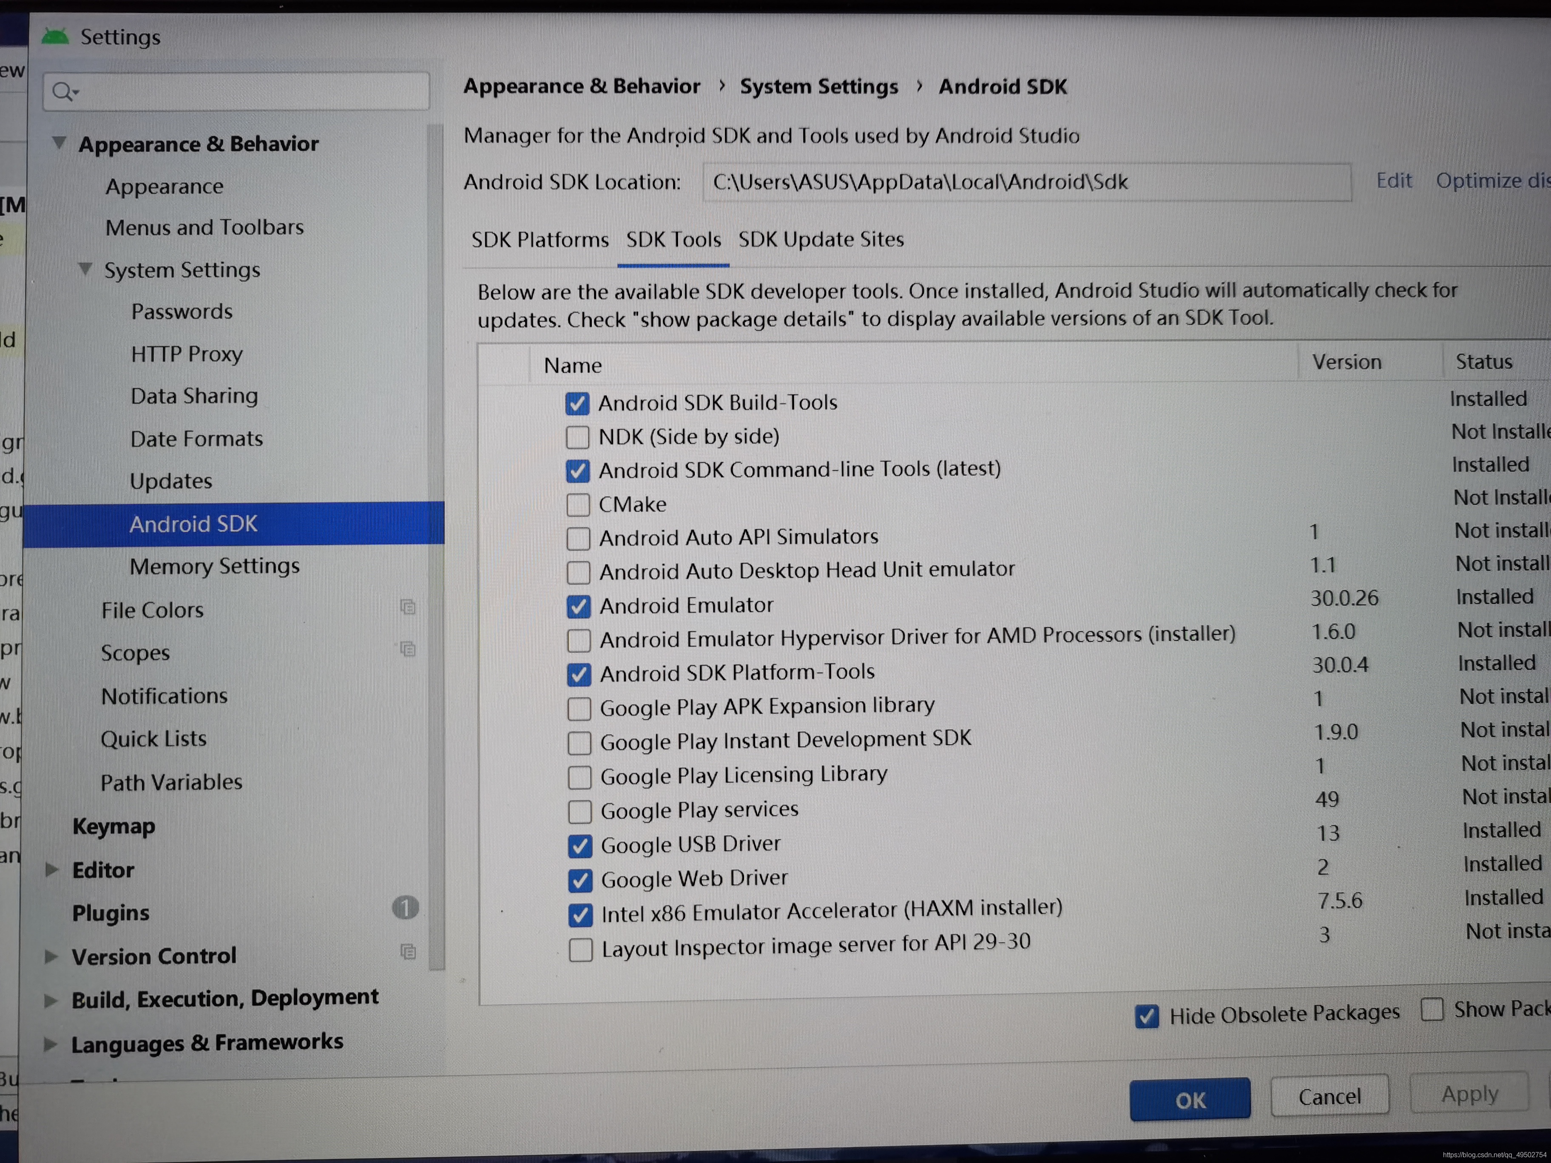
Task: Expand the Editor section arrow
Action: click(51, 870)
